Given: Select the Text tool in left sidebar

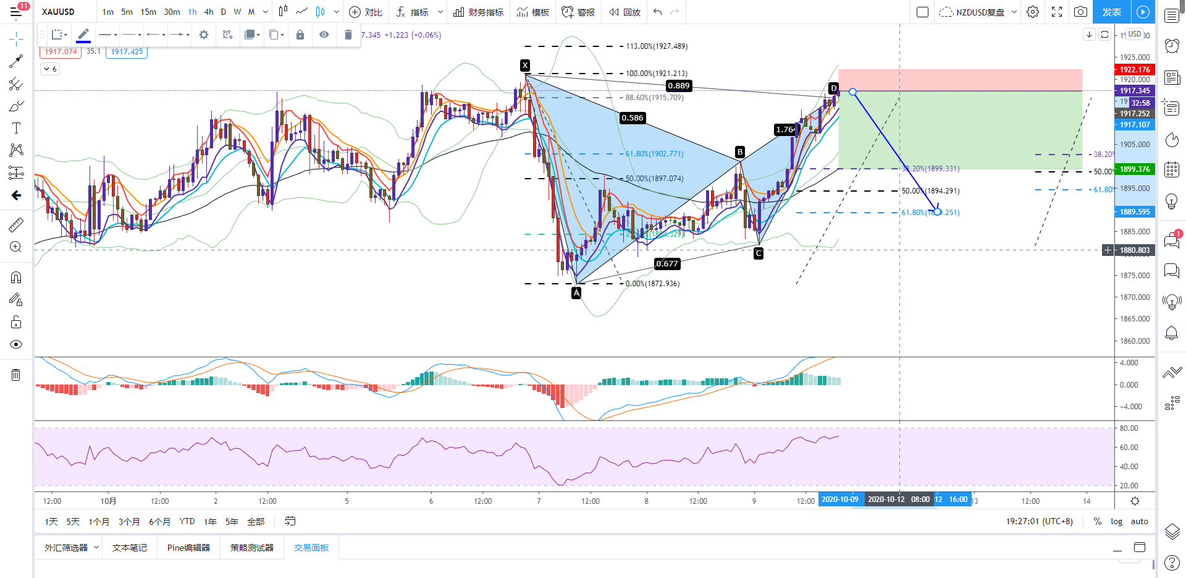Looking at the screenshot, I should pos(16,128).
